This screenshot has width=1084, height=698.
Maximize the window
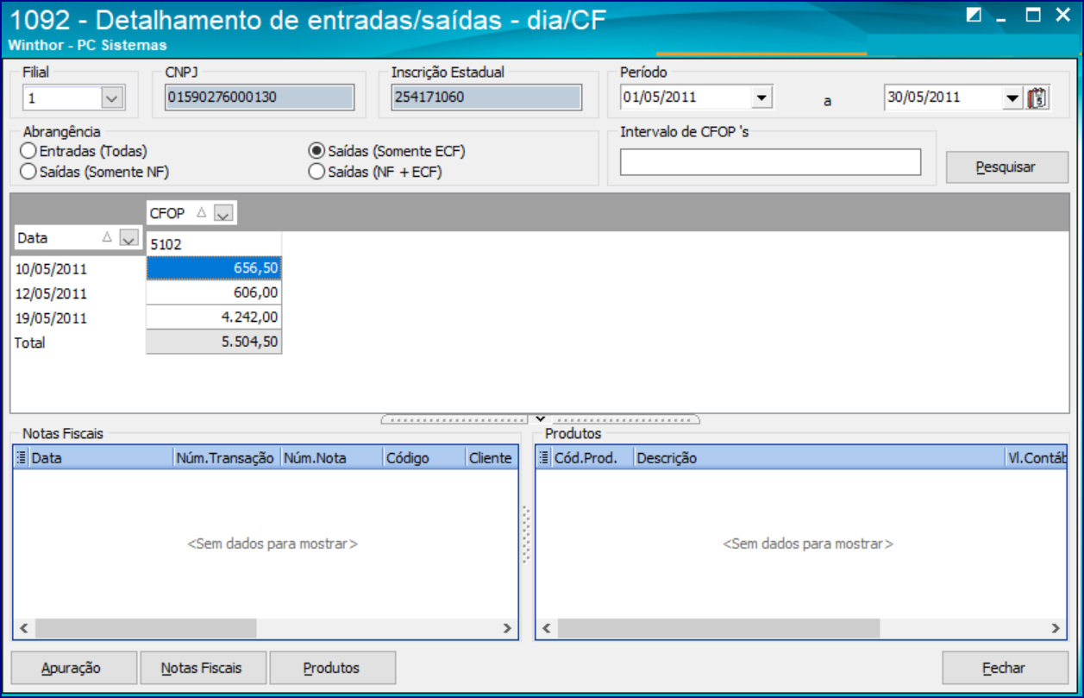(1032, 15)
